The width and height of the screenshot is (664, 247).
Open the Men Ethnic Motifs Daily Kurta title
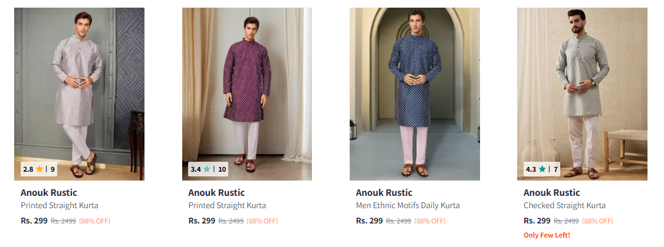coord(407,206)
